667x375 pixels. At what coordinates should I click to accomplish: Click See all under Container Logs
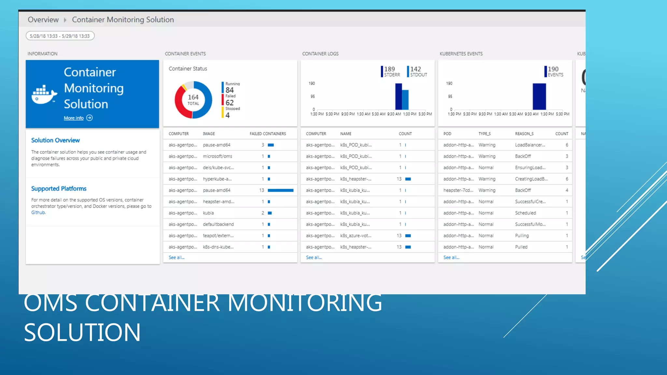[314, 257]
